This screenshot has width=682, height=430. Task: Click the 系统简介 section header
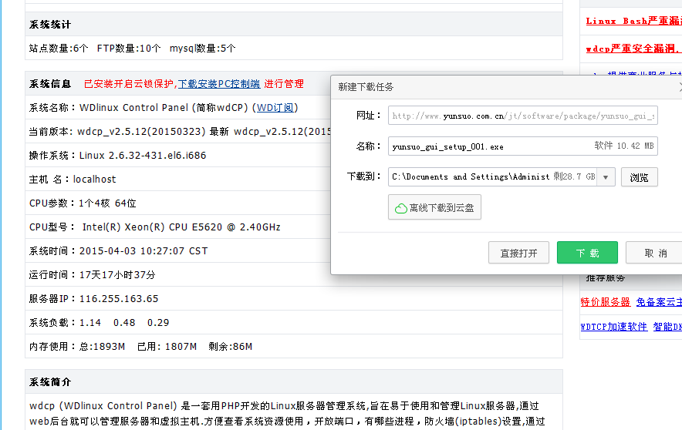tap(50, 382)
